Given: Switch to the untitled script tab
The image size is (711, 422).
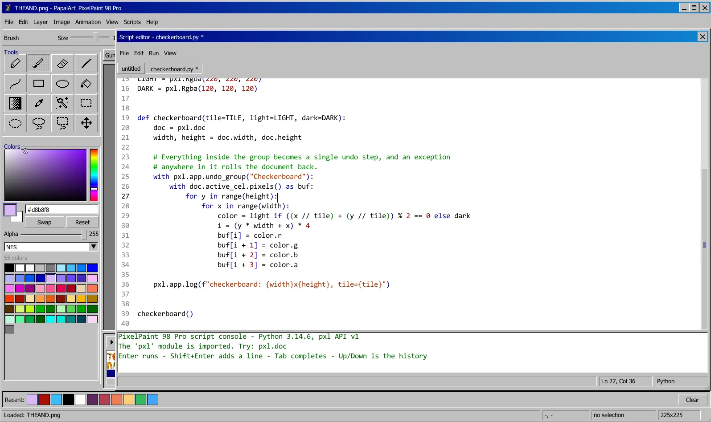Looking at the screenshot, I should (x=131, y=69).
